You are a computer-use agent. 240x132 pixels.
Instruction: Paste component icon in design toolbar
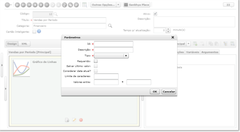coord(216,44)
